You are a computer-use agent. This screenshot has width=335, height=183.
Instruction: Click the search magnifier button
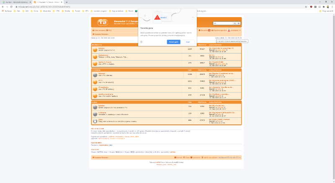235,23
